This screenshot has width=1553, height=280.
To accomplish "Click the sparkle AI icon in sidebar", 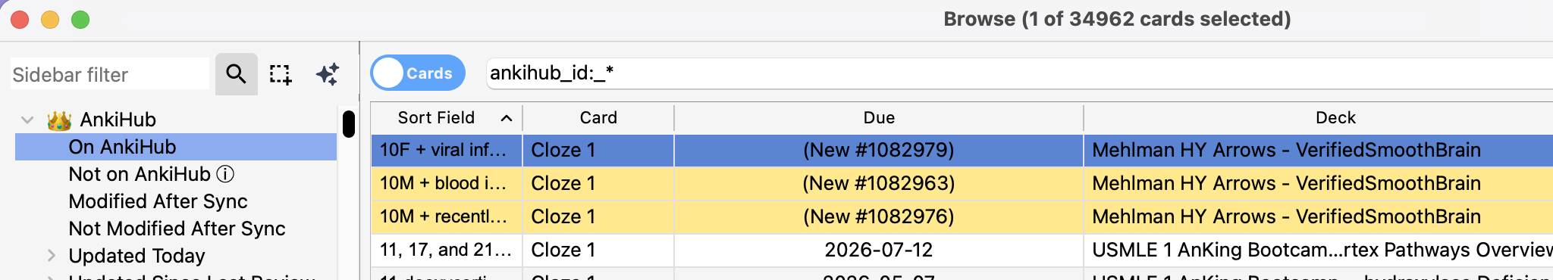I will 328,74.
